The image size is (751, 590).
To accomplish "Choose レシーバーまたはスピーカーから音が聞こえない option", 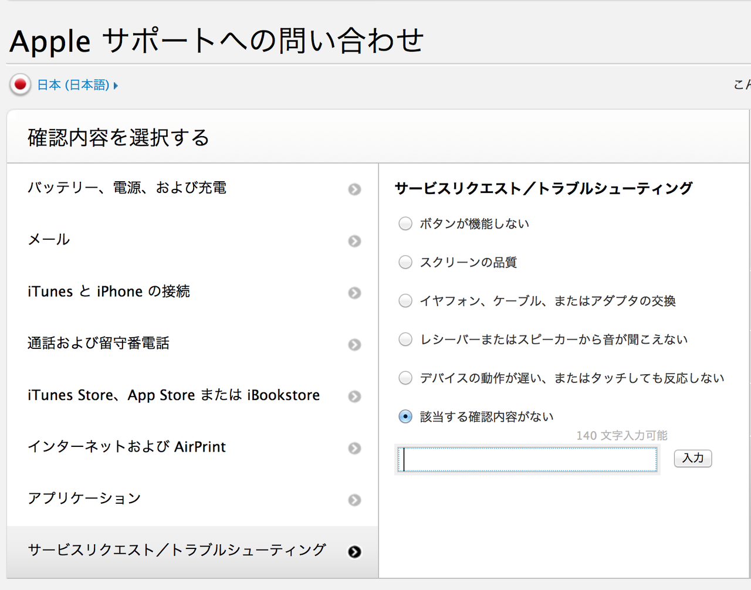I will click(x=405, y=340).
